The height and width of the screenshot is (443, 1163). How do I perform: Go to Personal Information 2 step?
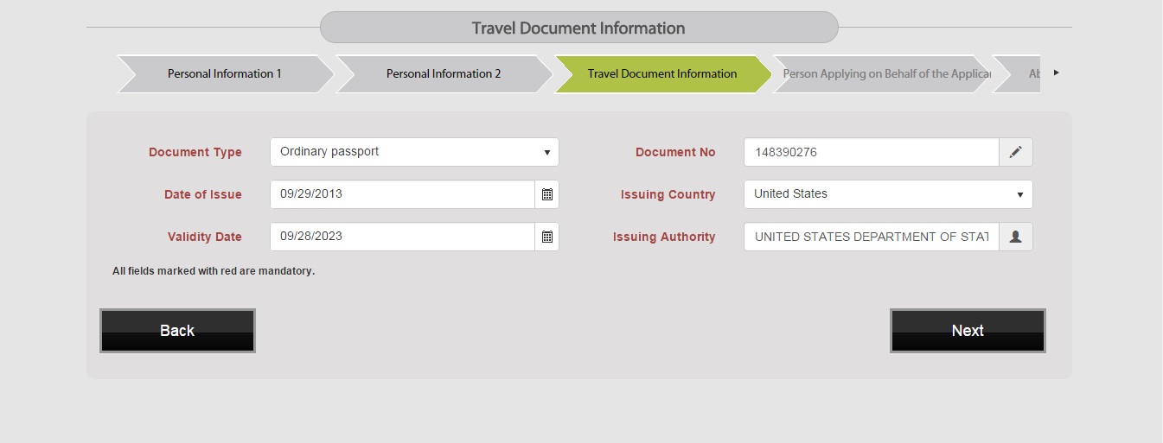click(x=444, y=73)
